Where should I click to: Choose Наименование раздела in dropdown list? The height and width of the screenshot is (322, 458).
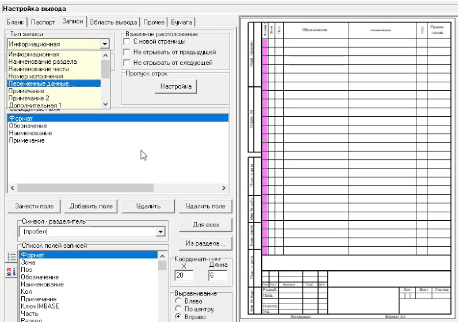(x=54, y=62)
